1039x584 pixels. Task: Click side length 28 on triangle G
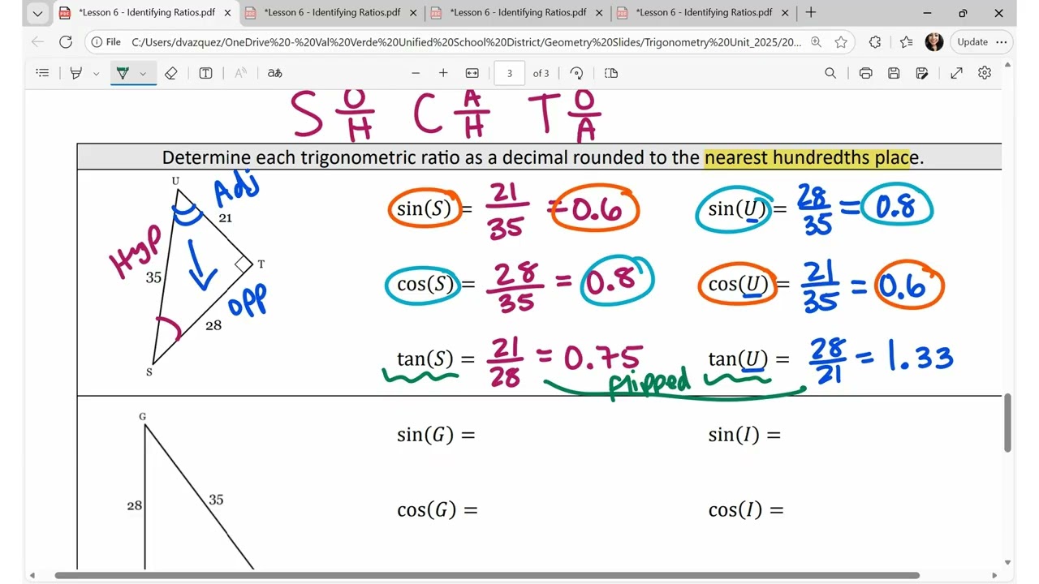[135, 505]
